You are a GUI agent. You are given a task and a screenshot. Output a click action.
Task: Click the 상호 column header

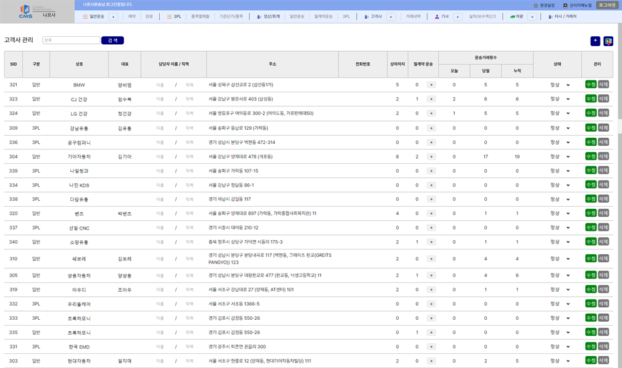click(80, 64)
